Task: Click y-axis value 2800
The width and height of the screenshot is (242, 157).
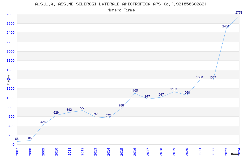Action: tap(11, 14)
